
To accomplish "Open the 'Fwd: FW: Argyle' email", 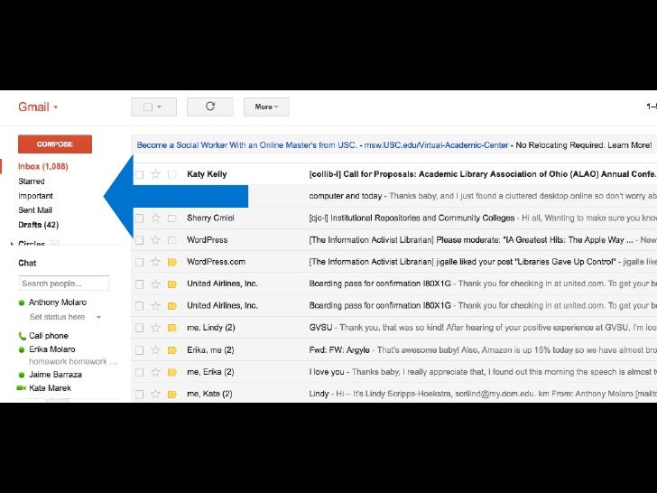I will pyautogui.click(x=339, y=350).
